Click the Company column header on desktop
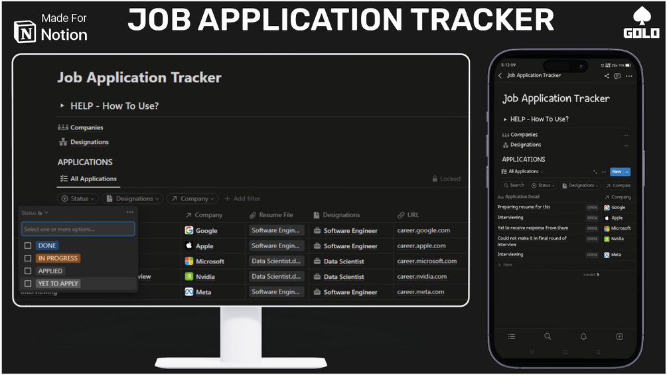Image resolution: width=667 pixels, height=375 pixels. [x=204, y=215]
